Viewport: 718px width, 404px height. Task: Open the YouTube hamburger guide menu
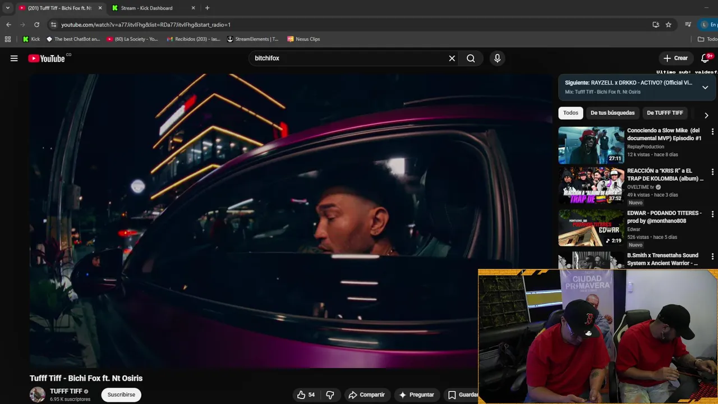(x=14, y=58)
